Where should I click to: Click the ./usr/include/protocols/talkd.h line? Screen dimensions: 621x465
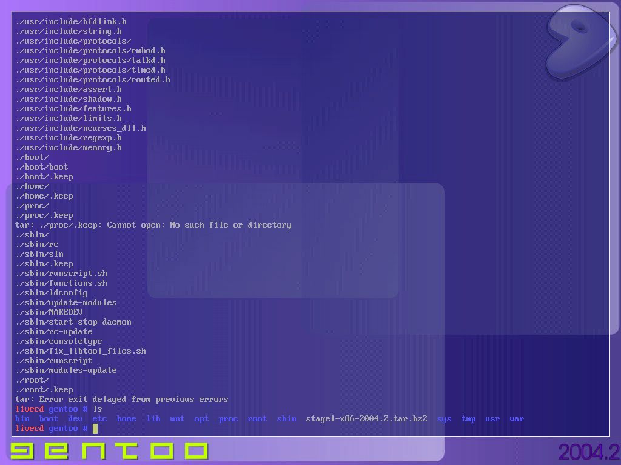coord(90,61)
